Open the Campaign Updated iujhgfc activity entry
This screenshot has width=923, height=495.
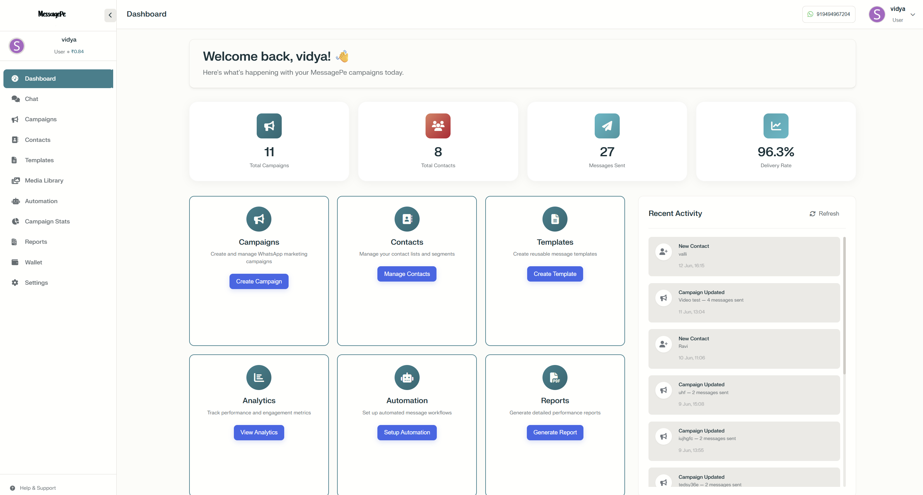744,441
